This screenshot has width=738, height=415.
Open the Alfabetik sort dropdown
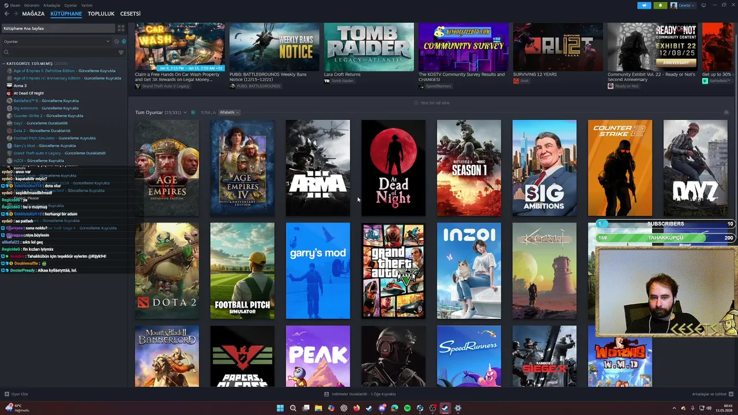(x=229, y=112)
